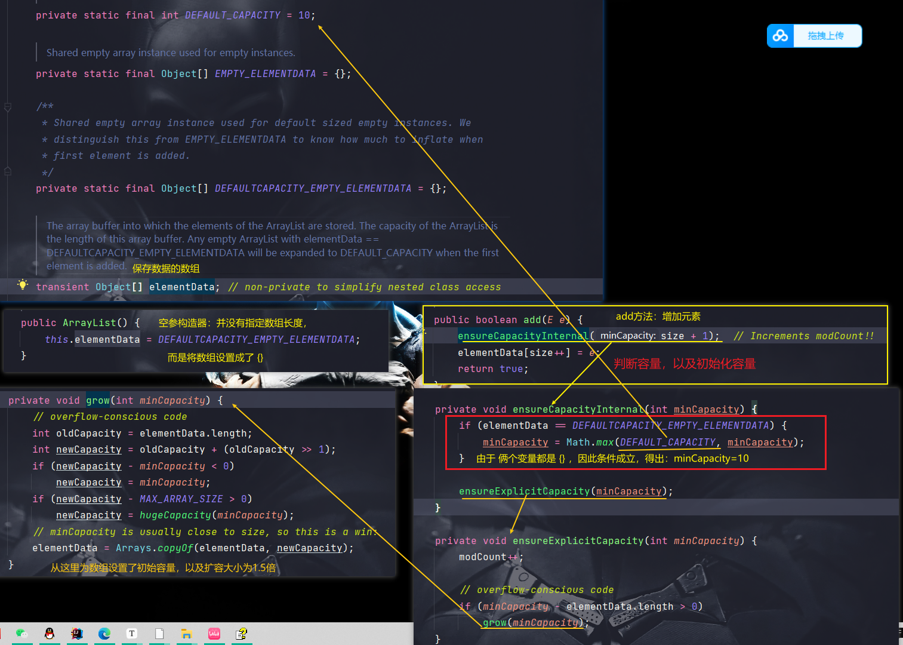903x645 pixels.
Task: Click the 'overflow-conscious code' comment in grow
Action: pos(110,417)
